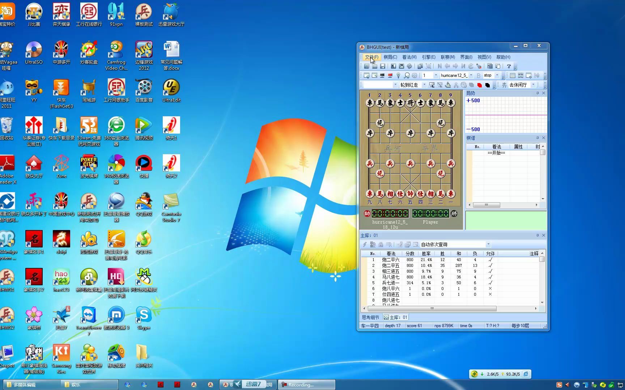
Task: Click the library table horizontal scrollbar
Action: 450,309
